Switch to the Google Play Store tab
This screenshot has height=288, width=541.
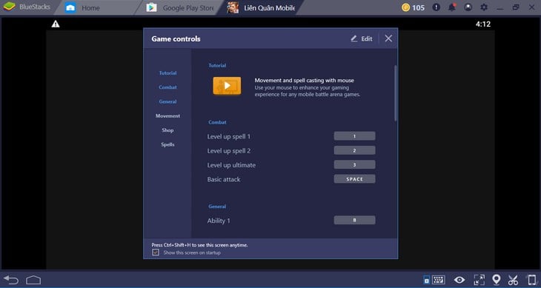click(180, 7)
